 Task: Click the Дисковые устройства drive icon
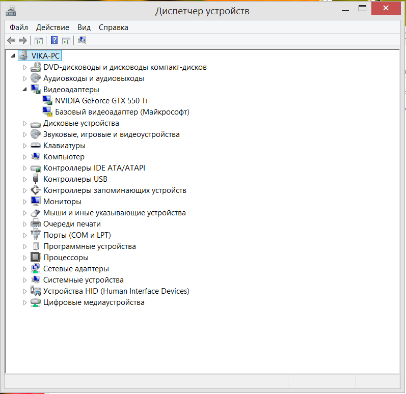[36, 124]
